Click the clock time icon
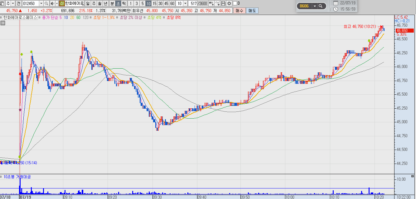416x199 pixels. (x=336, y=9)
